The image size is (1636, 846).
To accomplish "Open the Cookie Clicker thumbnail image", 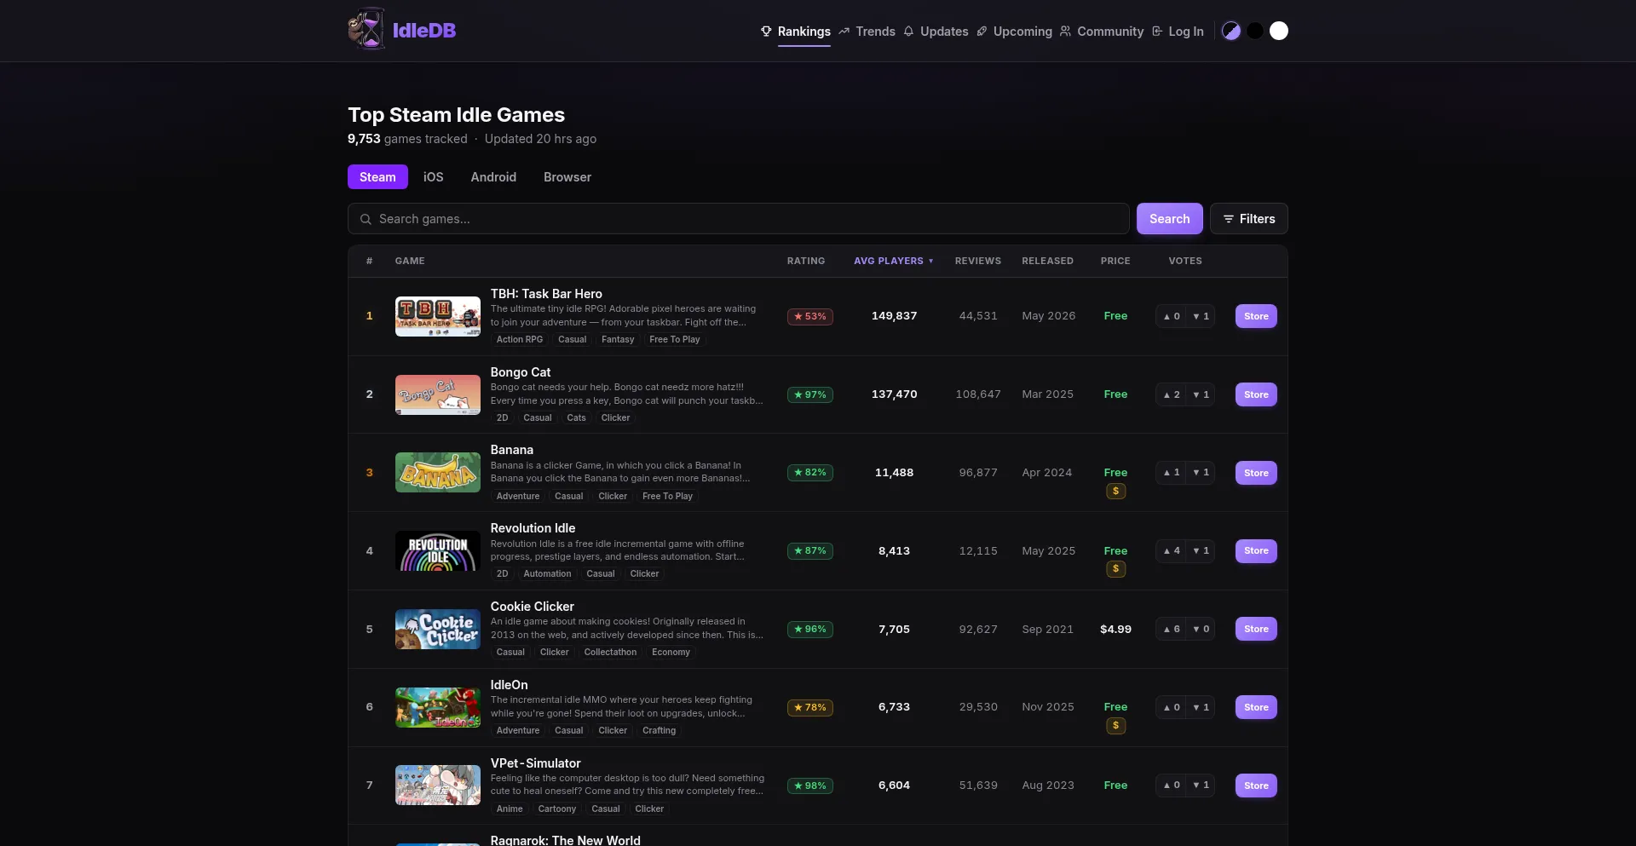I will 438,629.
